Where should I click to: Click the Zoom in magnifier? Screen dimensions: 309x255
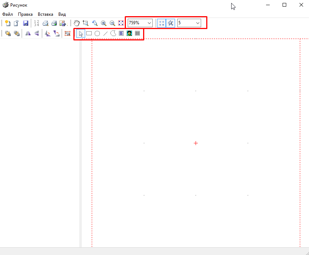[x=103, y=23]
